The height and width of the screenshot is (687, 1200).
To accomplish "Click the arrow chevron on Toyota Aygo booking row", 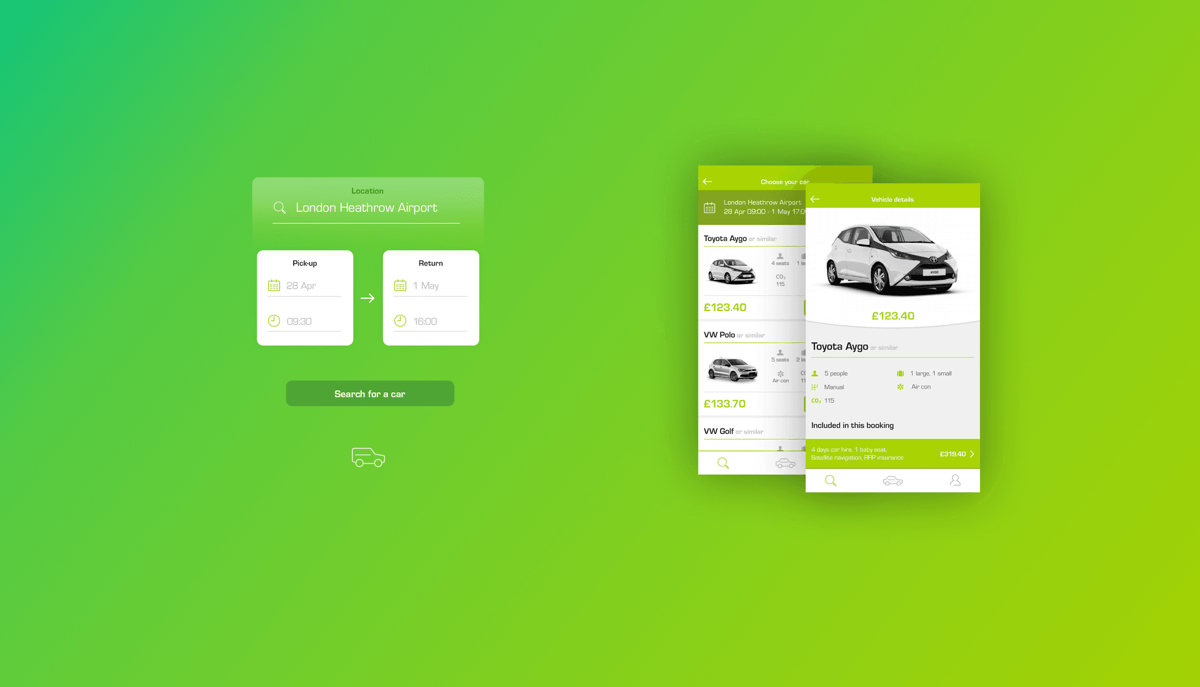I will (971, 453).
